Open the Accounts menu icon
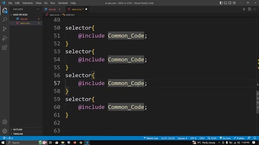The width and height of the screenshot is (259, 145). (x=4, y=122)
